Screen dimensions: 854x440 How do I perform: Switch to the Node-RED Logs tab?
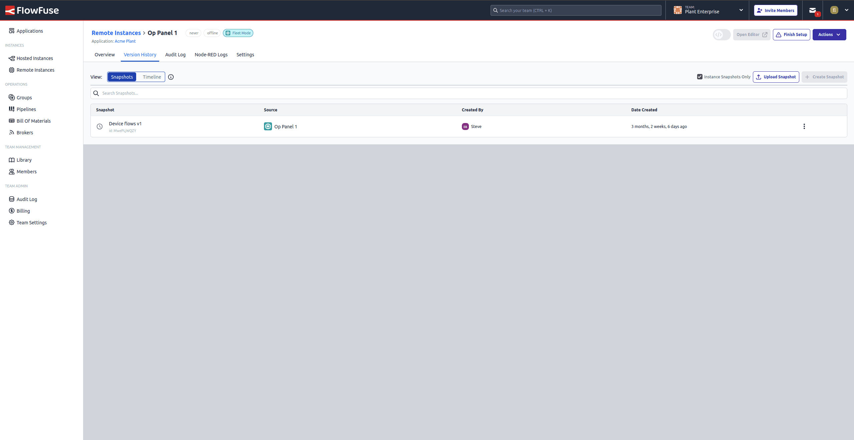click(x=211, y=55)
